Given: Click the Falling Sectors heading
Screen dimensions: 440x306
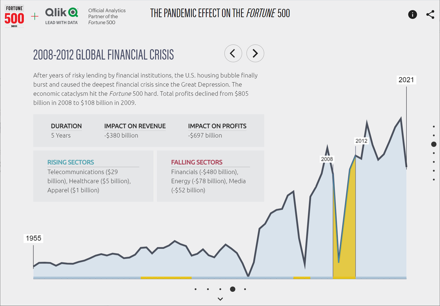Looking at the screenshot, I should (x=196, y=162).
